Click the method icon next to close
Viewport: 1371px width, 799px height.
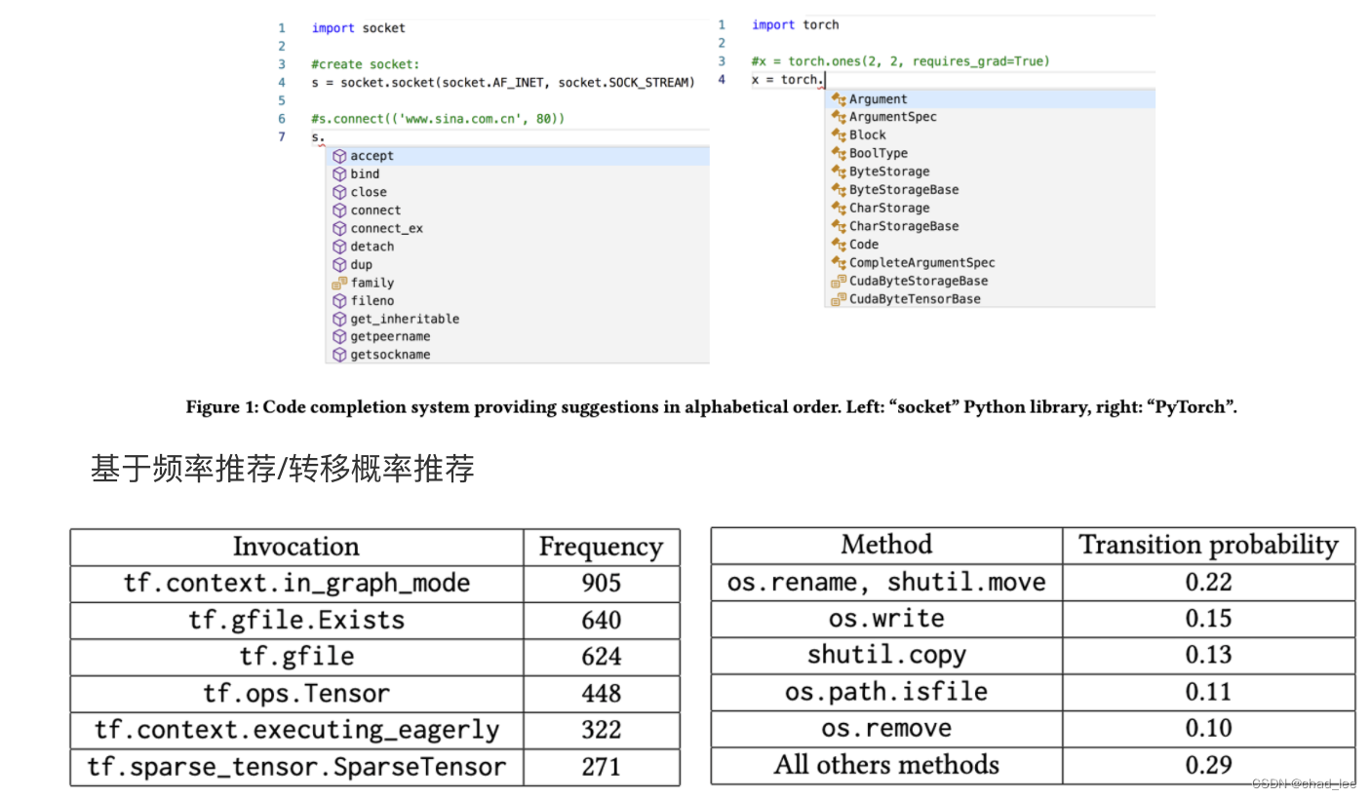point(339,192)
